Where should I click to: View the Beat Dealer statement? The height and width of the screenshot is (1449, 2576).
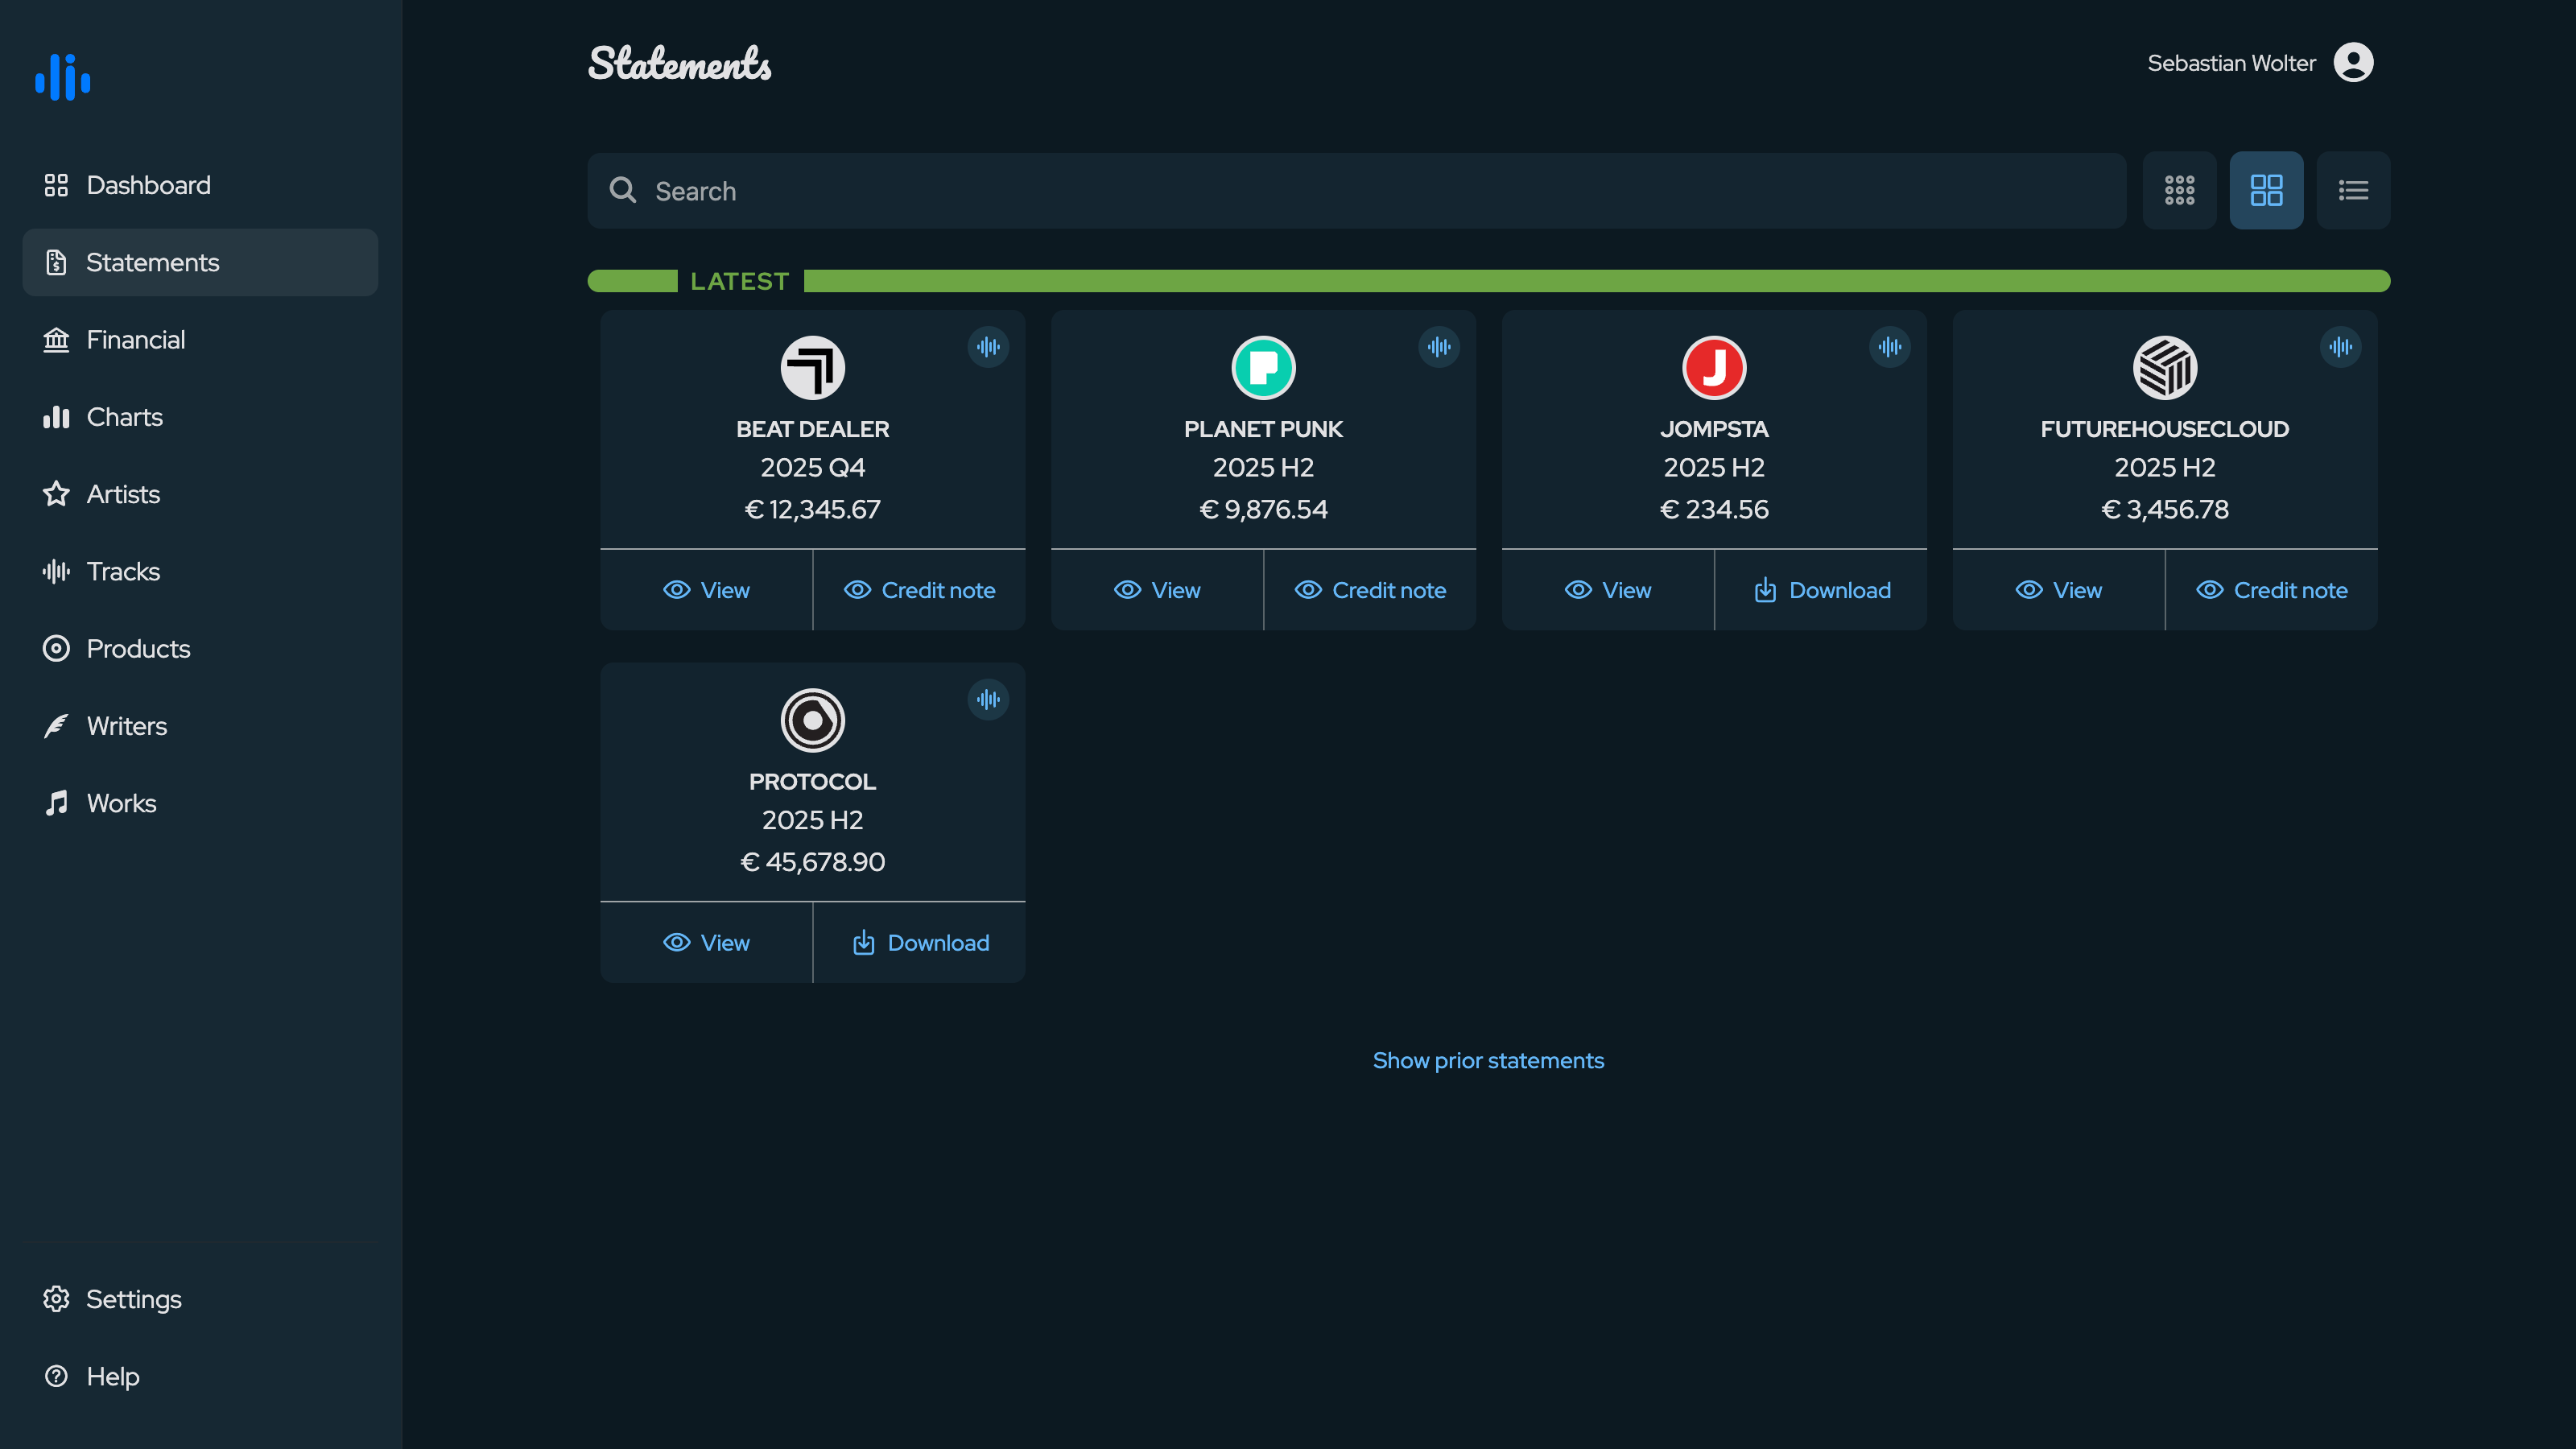[706, 590]
